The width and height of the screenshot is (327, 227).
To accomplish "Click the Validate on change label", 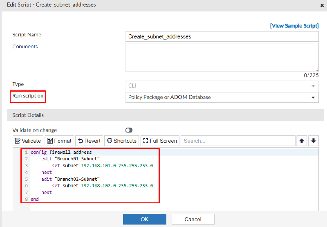I will (35, 130).
